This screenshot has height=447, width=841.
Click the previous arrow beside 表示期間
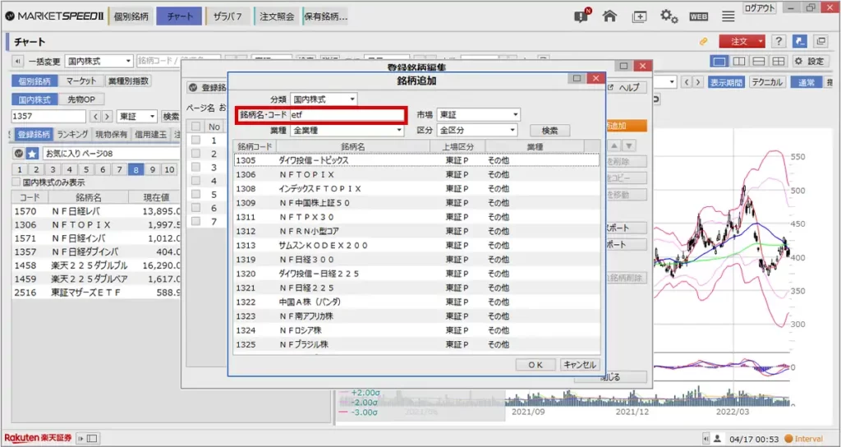click(687, 82)
